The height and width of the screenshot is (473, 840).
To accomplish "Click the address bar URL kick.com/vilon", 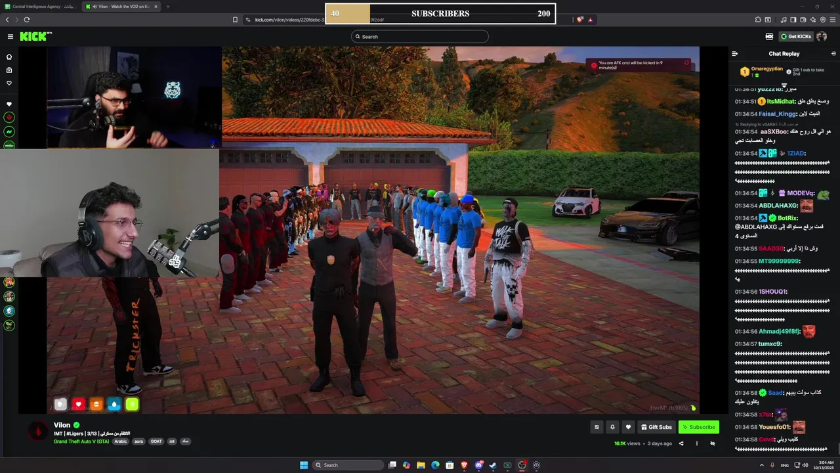I will [x=319, y=20].
